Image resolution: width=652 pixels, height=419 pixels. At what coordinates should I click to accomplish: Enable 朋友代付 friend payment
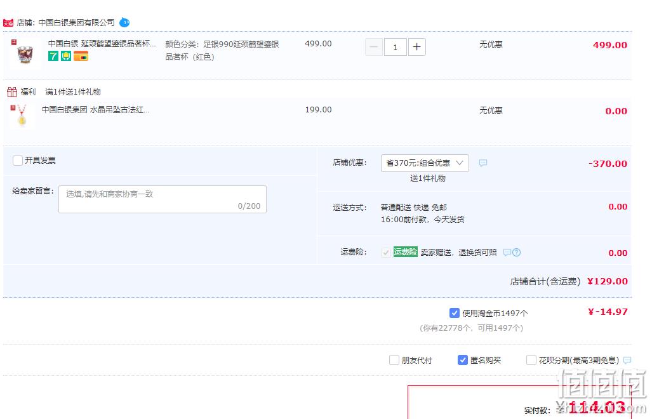tap(394, 360)
